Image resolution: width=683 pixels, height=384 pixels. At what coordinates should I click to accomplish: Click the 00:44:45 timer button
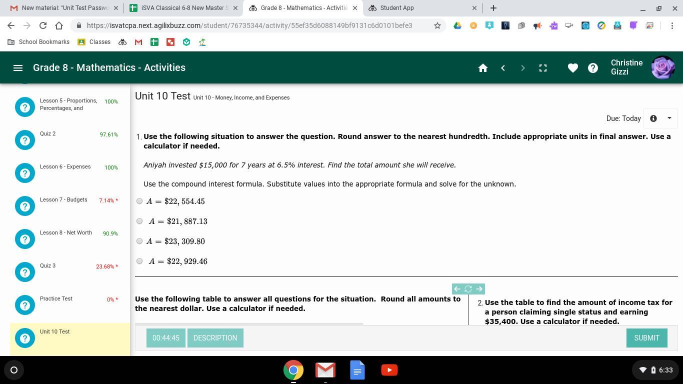tap(165, 338)
